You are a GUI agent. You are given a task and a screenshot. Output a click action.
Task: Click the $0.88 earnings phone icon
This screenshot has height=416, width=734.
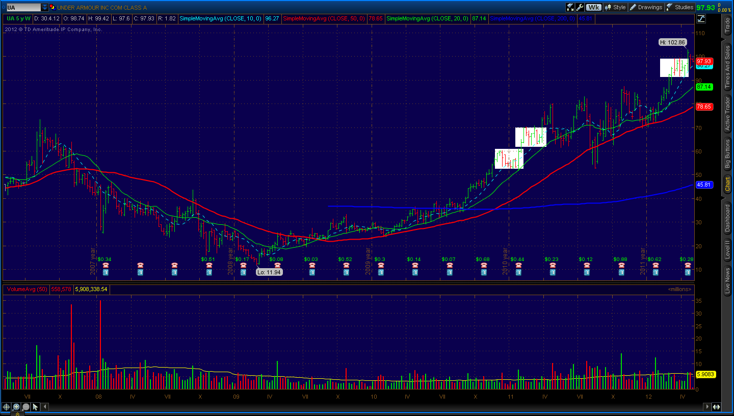[x=621, y=266]
